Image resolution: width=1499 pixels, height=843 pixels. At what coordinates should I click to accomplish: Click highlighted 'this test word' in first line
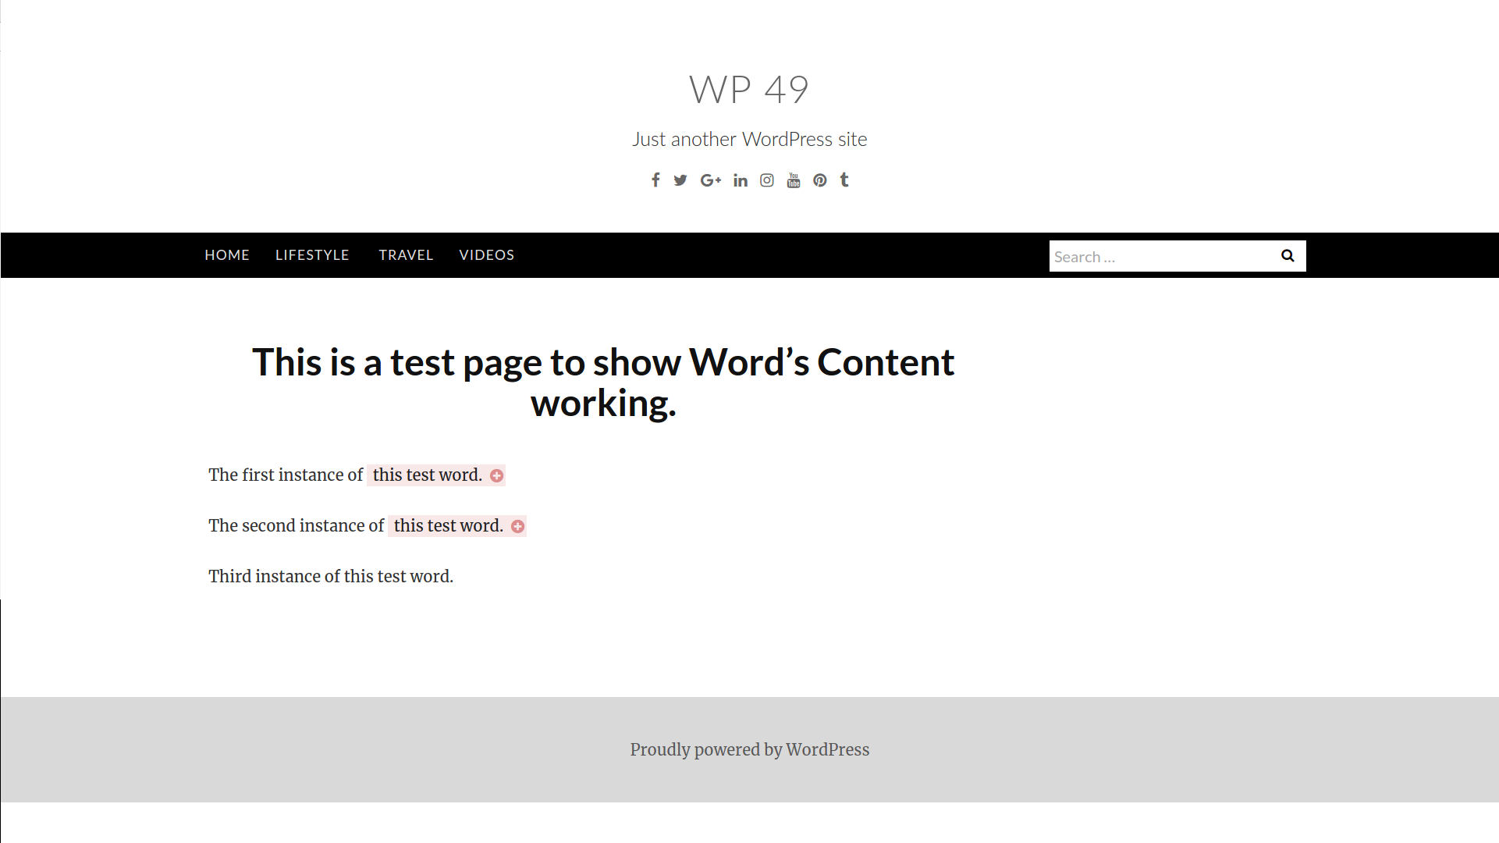tap(427, 475)
